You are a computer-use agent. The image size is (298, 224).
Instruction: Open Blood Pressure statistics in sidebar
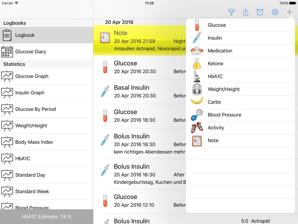tap(46, 205)
